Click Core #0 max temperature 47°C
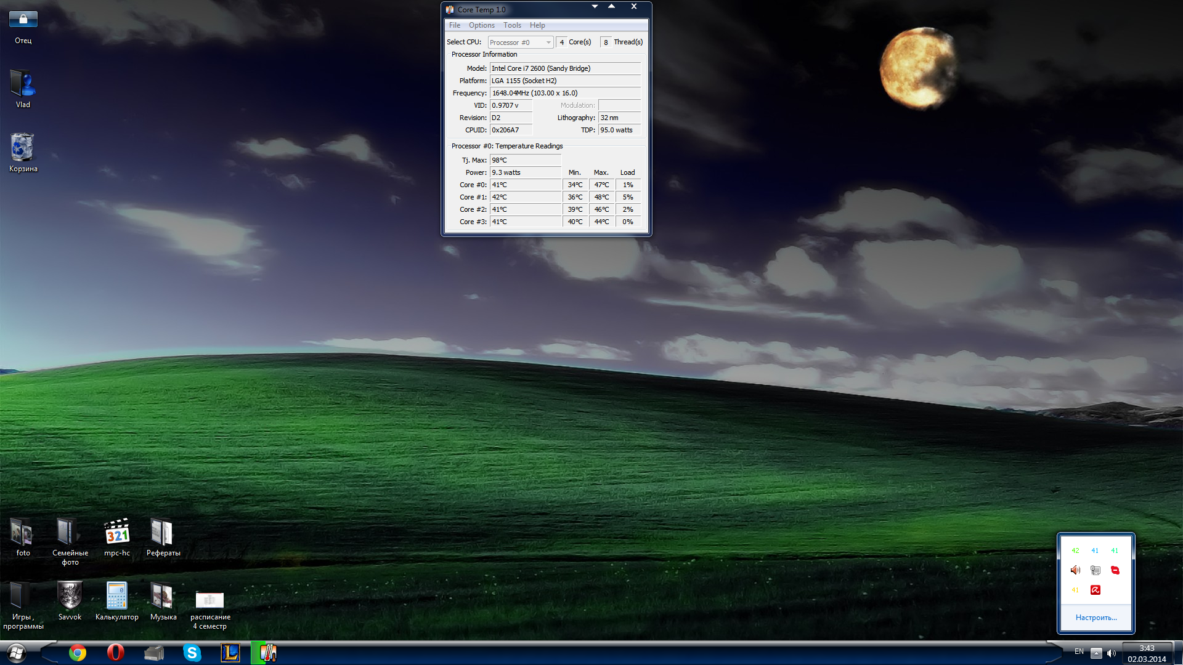 pyautogui.click(x=601, y=185)
